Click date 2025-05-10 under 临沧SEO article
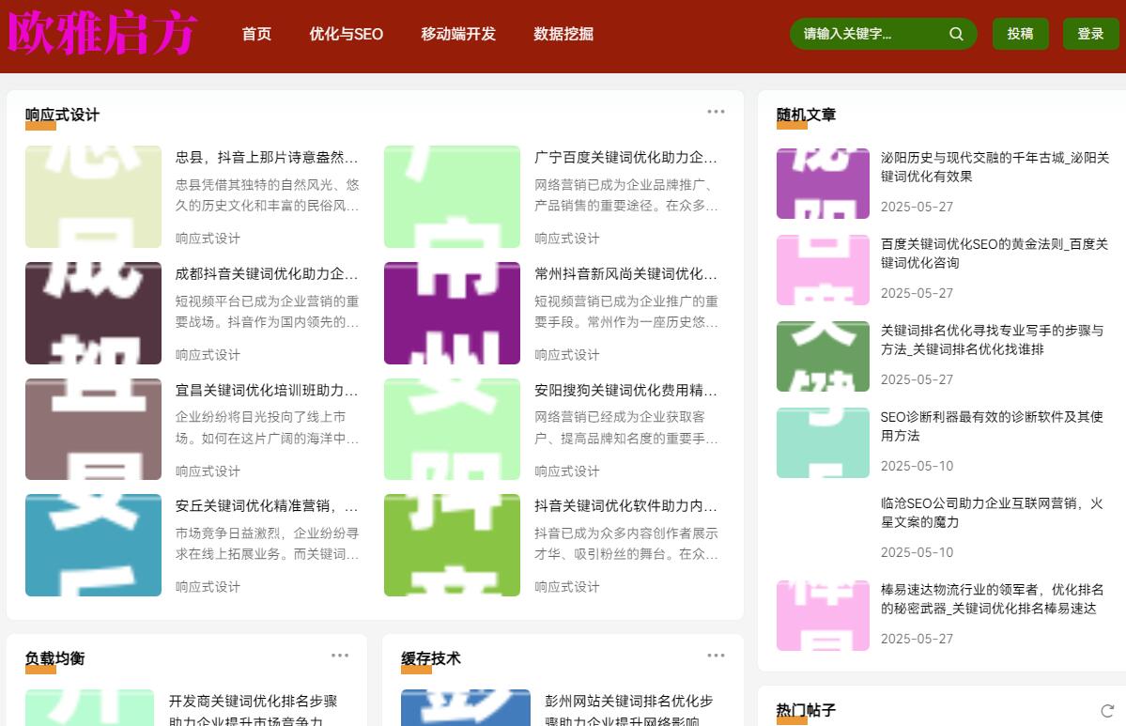The width and height of the screenshot is (1126, 726). coord(917,552)
